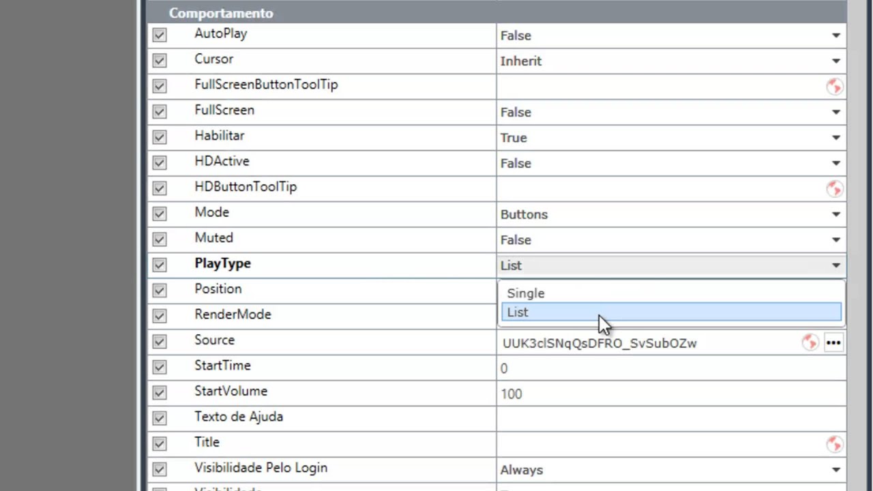The height and width of the screenshot is (491, 873).
Task: Select the RenderMode property label
Action: point(233,314)
